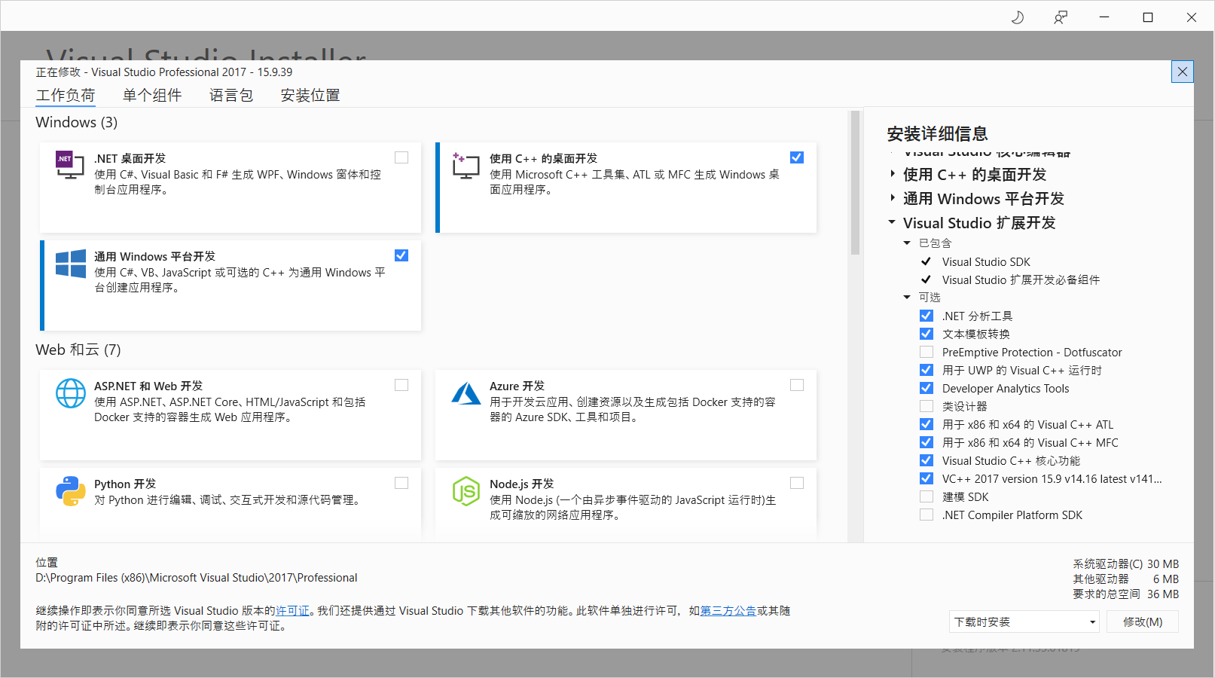Uncheck the 通用 Windows 平台开发 workload

pos(401,255)
